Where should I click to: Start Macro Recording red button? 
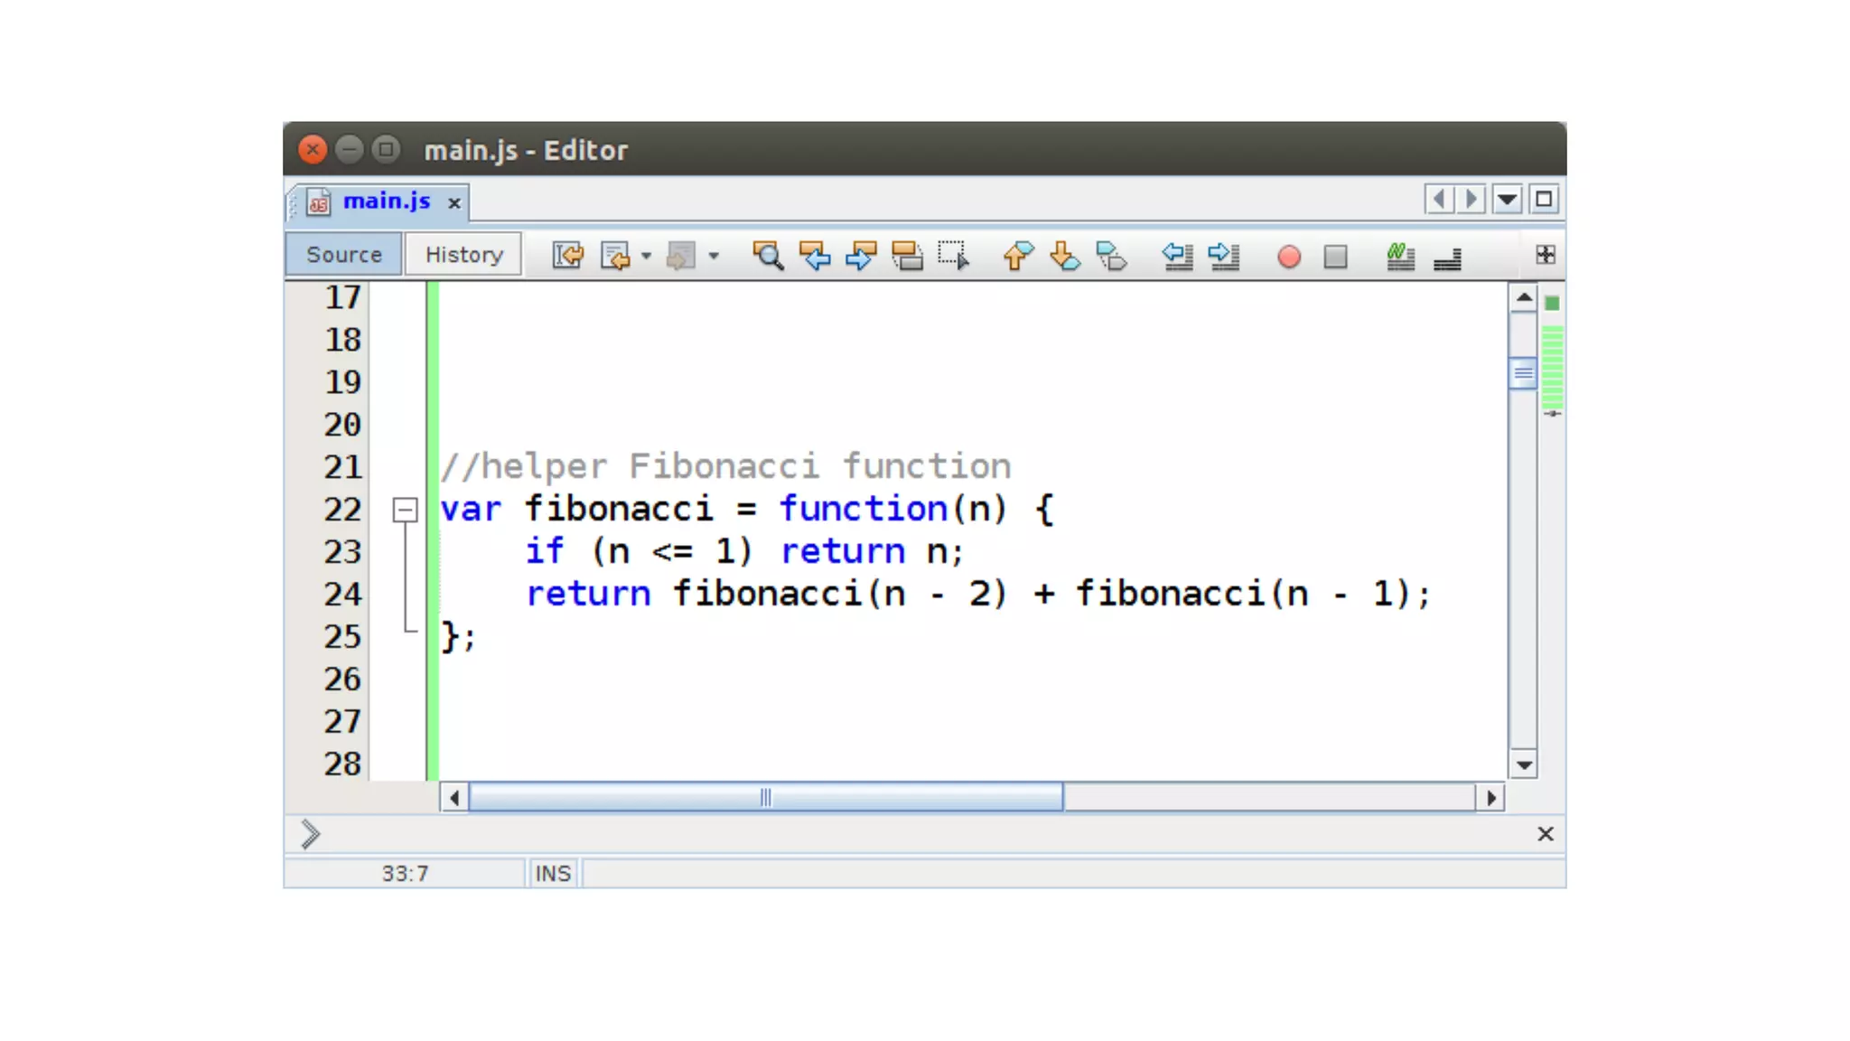[1289, 257]
